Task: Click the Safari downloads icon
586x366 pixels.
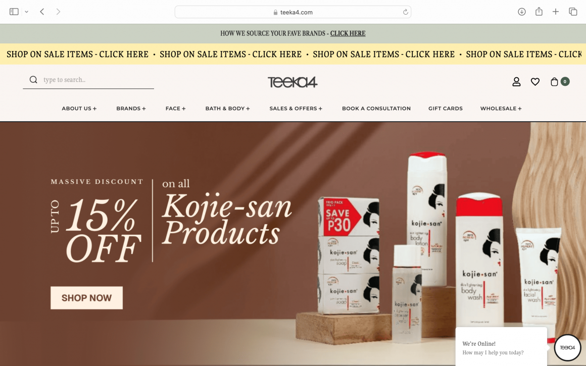Action: coord(522,12)
